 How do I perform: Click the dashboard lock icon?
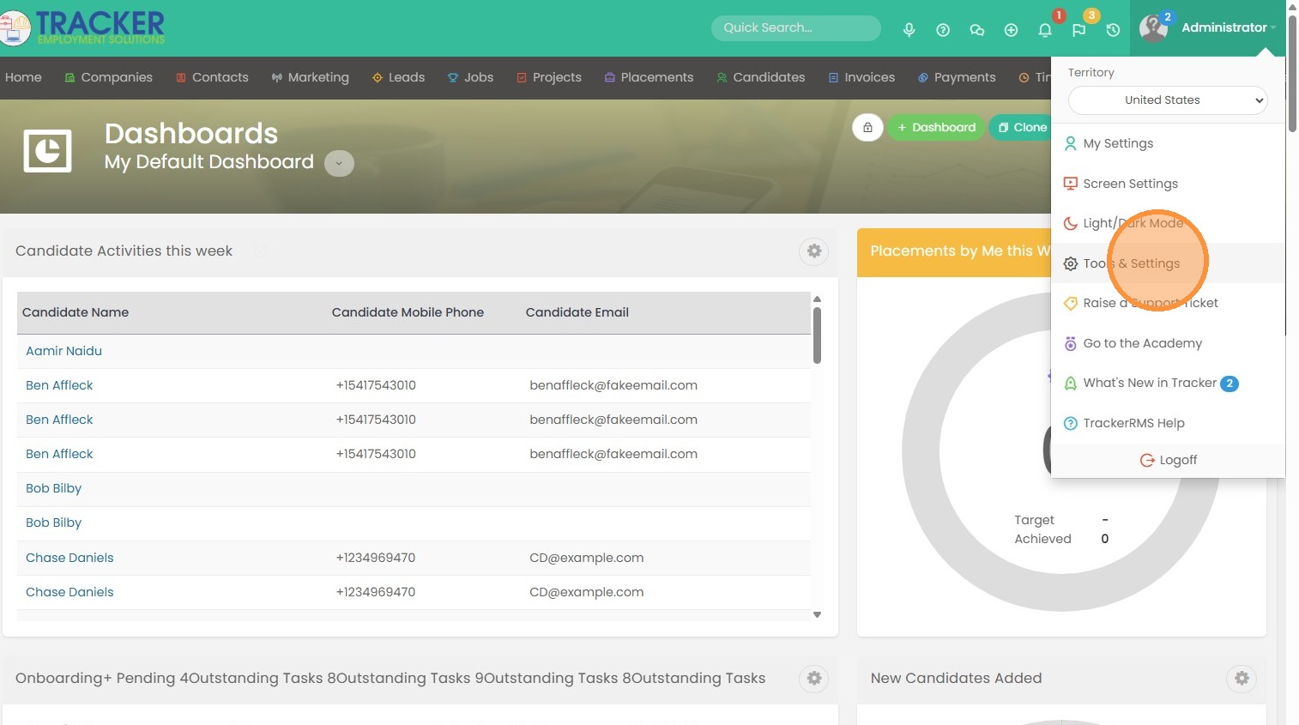click(x=867, y=128)
